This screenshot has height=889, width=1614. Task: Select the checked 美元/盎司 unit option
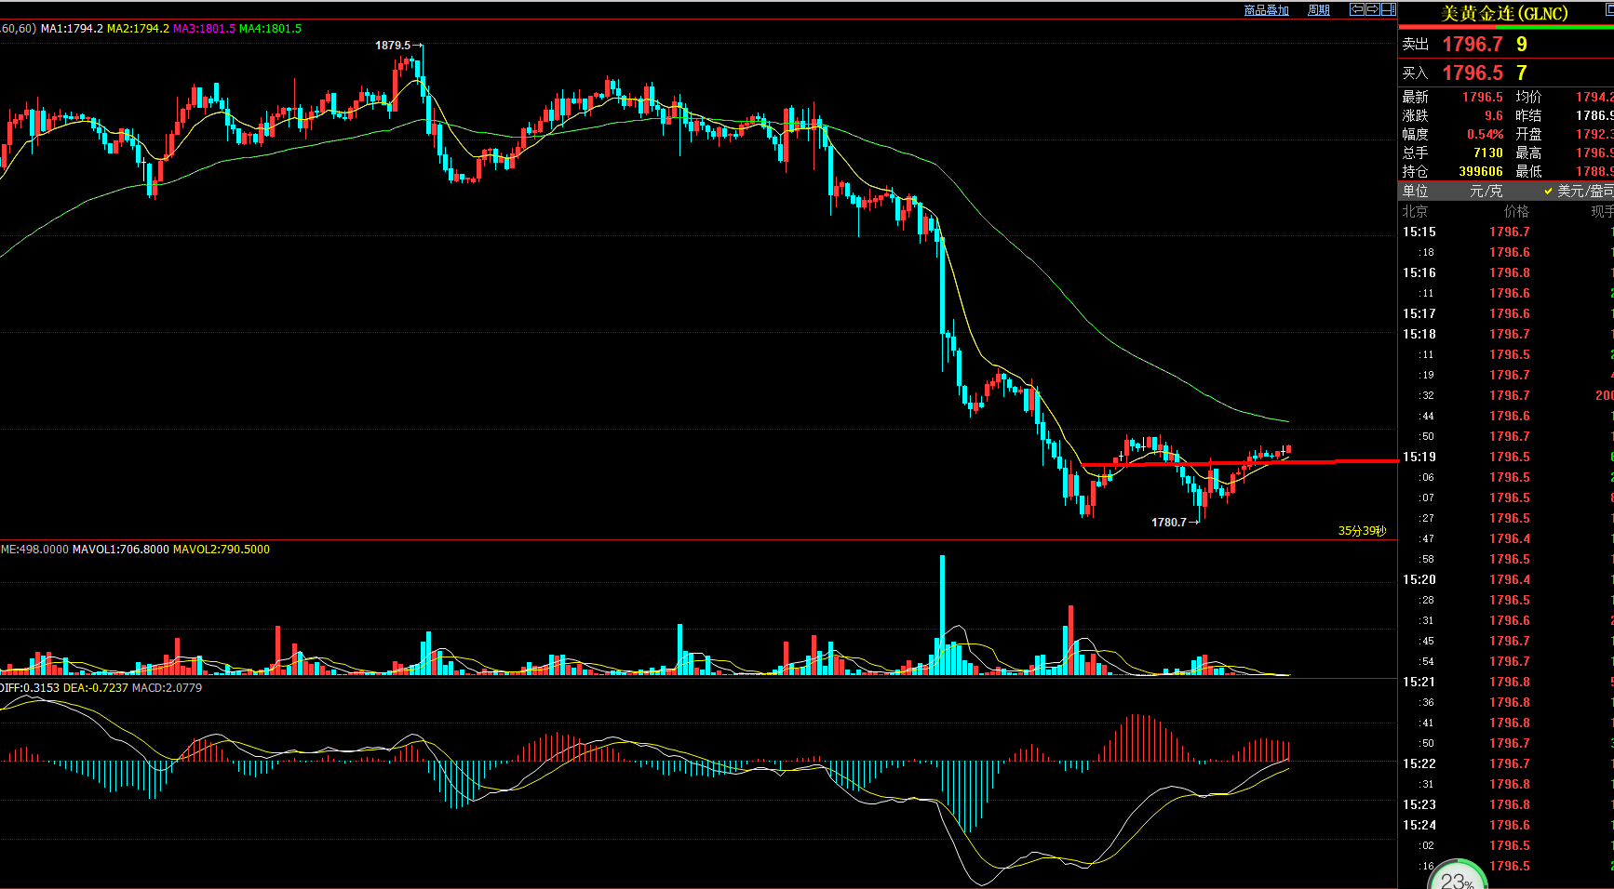1579,191
